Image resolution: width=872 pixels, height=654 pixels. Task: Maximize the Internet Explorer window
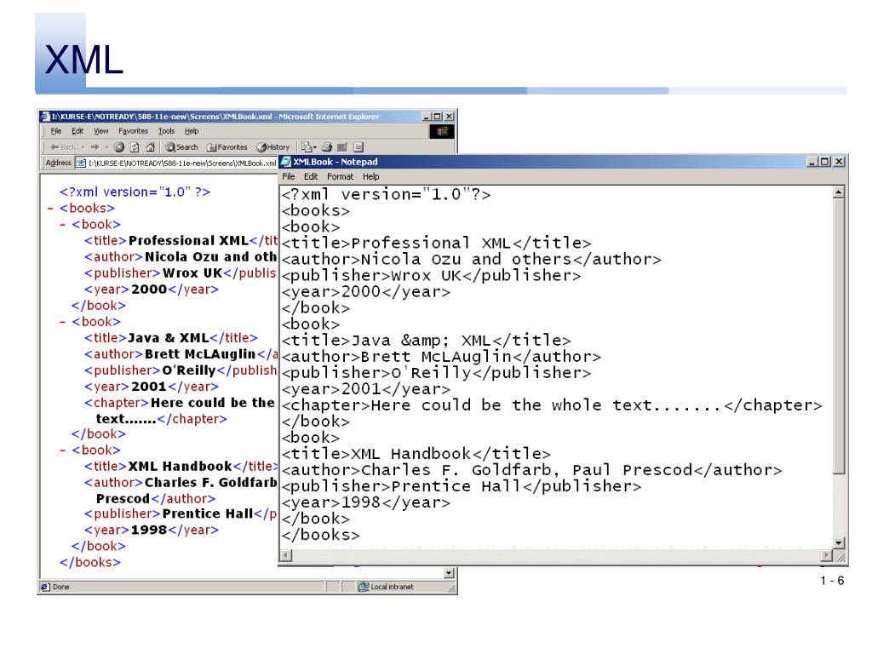coord(437,117)
